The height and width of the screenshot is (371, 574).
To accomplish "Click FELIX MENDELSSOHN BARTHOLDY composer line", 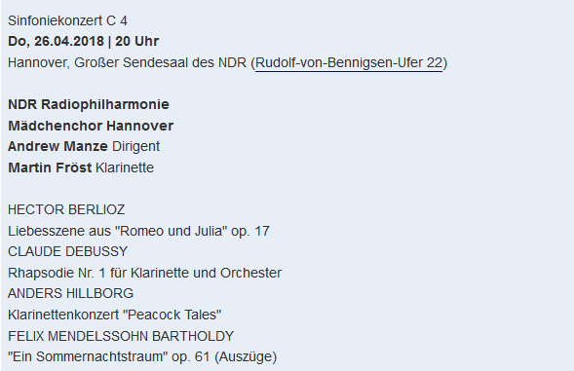I will point(121,336).
